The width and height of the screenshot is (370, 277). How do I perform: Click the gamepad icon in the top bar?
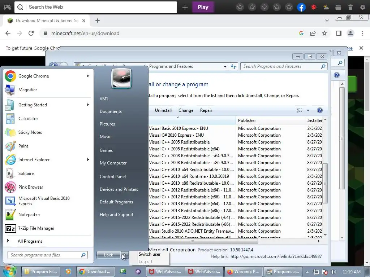7,7
